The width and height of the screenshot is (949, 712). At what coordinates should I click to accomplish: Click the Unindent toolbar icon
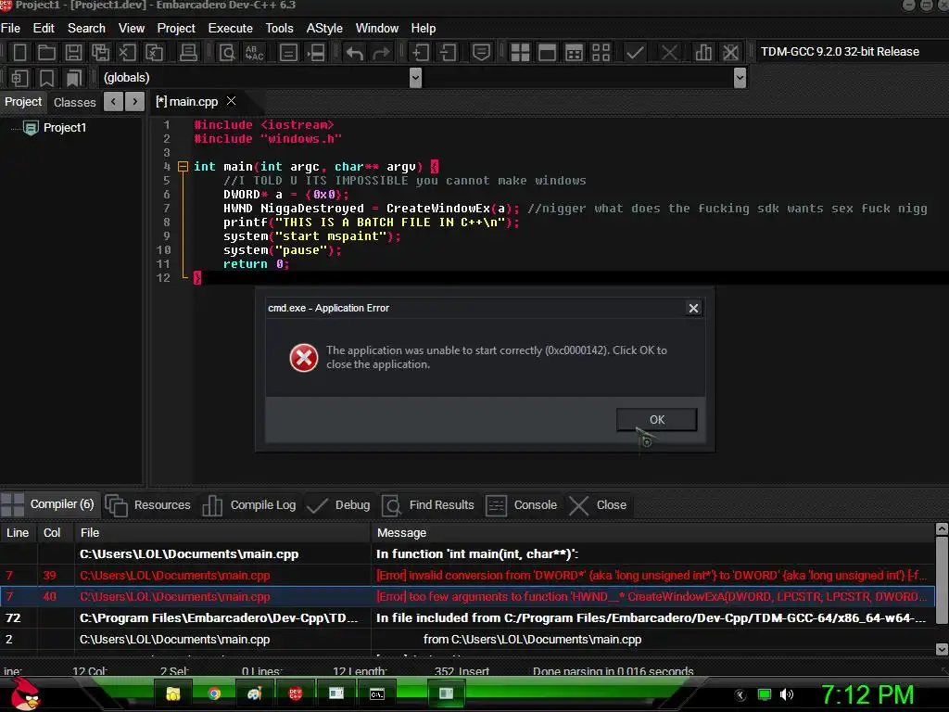(x=448, y=53)
